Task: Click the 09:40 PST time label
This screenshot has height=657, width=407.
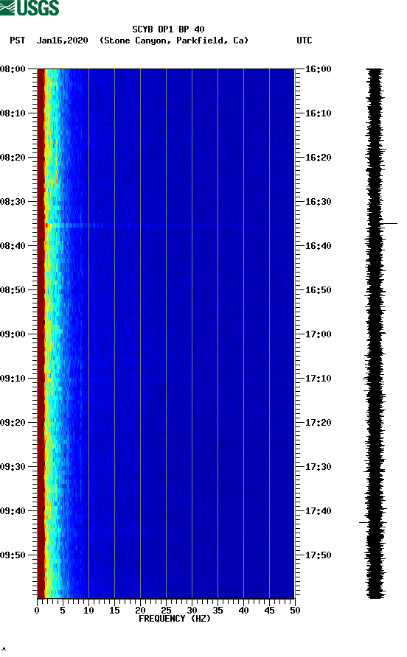Action: point(13,511)
